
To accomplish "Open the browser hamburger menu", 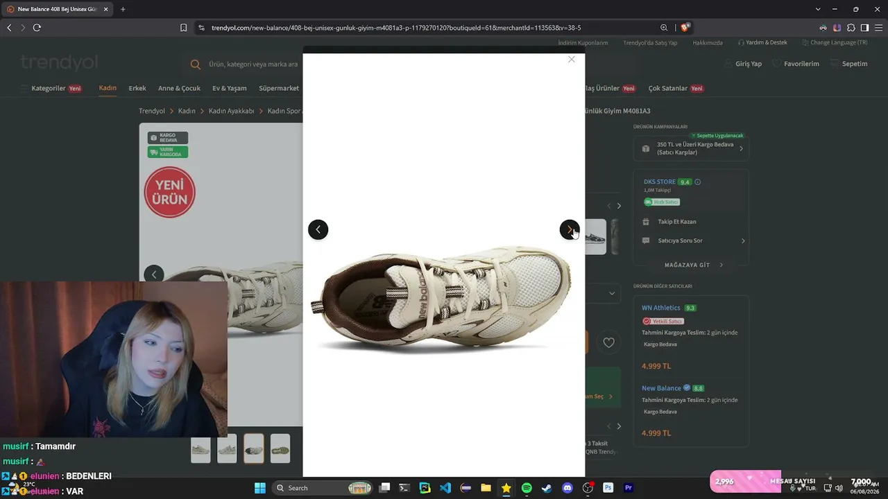I will (878, 28).
